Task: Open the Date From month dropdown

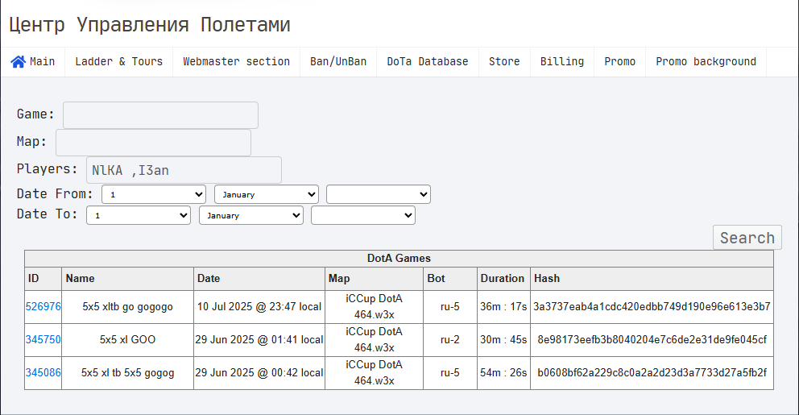Action: point(267,194)
